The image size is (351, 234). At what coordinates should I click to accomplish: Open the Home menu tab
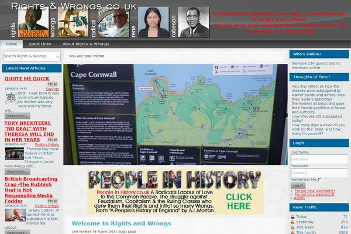coord(12,44)
